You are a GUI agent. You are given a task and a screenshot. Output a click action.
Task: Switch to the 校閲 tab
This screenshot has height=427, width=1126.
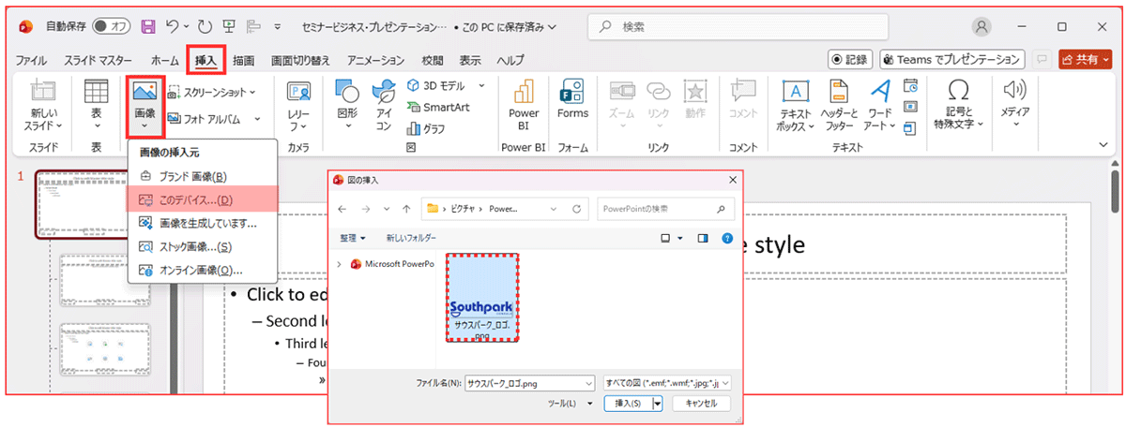click(433, 60)
